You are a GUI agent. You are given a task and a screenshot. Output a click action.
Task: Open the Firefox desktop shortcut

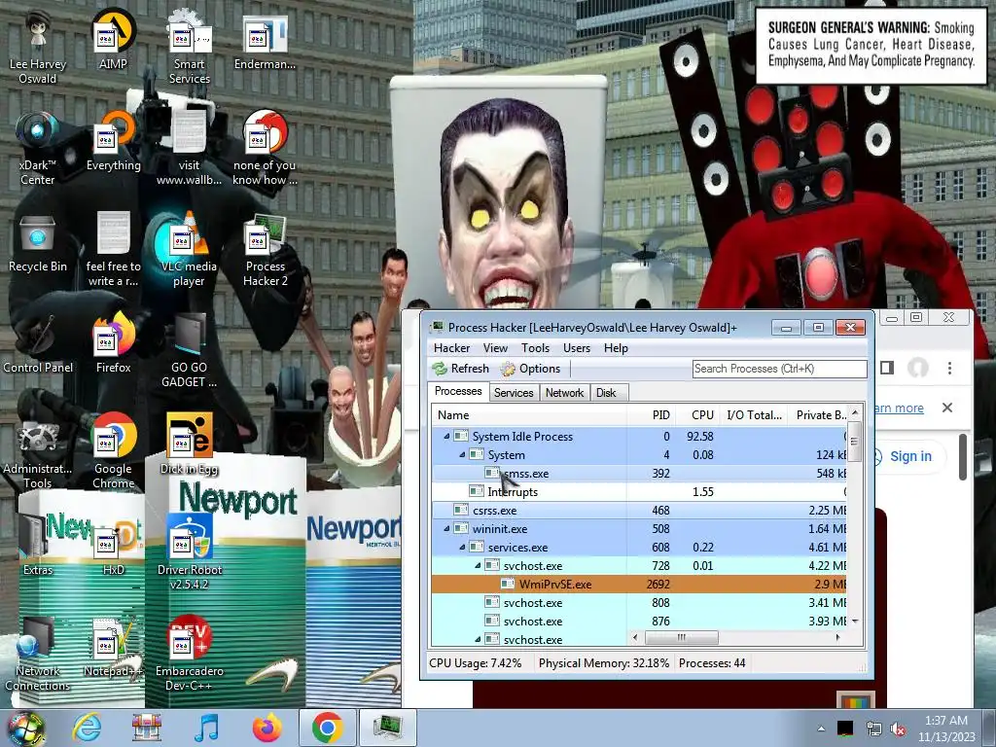pos(113,343)
